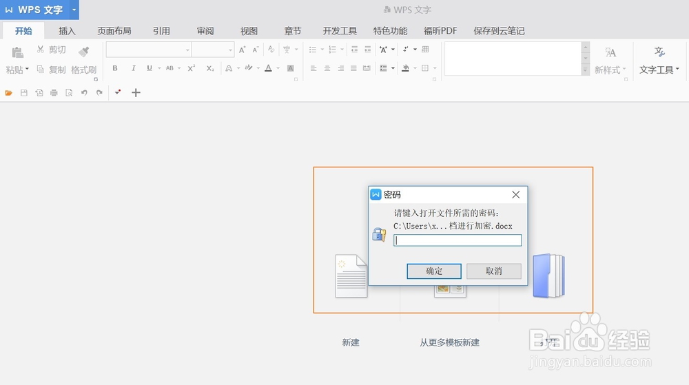Toggle character shading icon
This screenshot has width=689, height=385.
tap(291, 68)
